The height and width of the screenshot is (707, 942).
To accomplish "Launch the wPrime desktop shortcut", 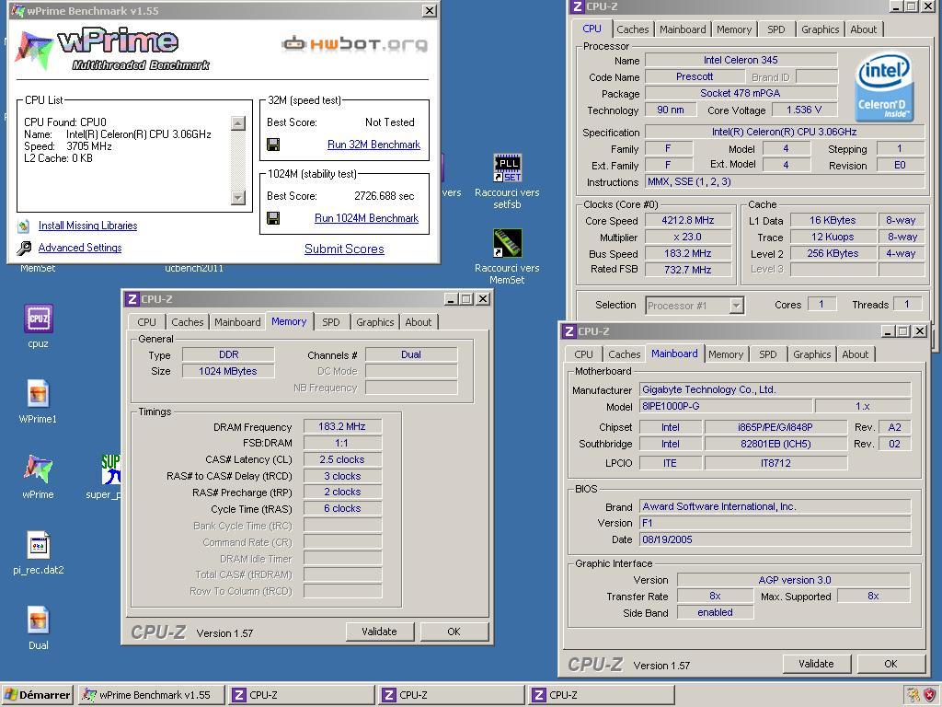I will click(39, 469).
